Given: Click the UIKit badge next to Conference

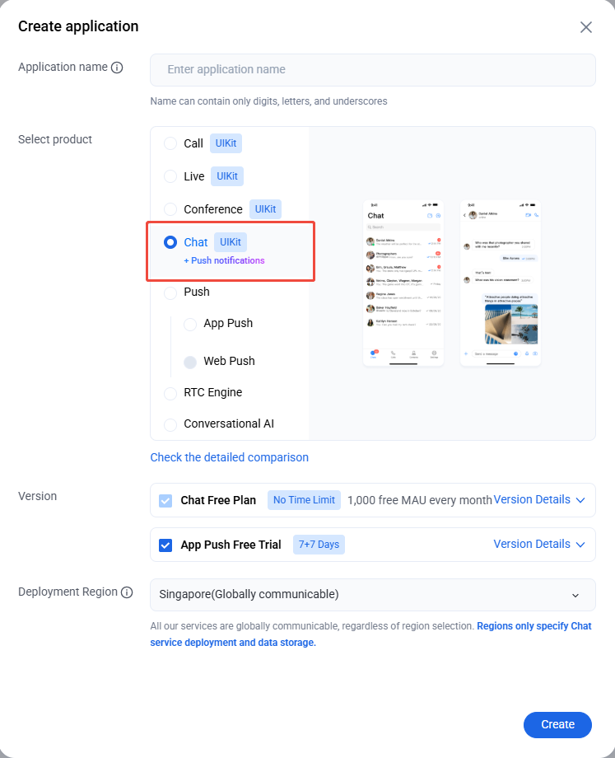Looking at the screenshot, I should click(x=265, y=209).
